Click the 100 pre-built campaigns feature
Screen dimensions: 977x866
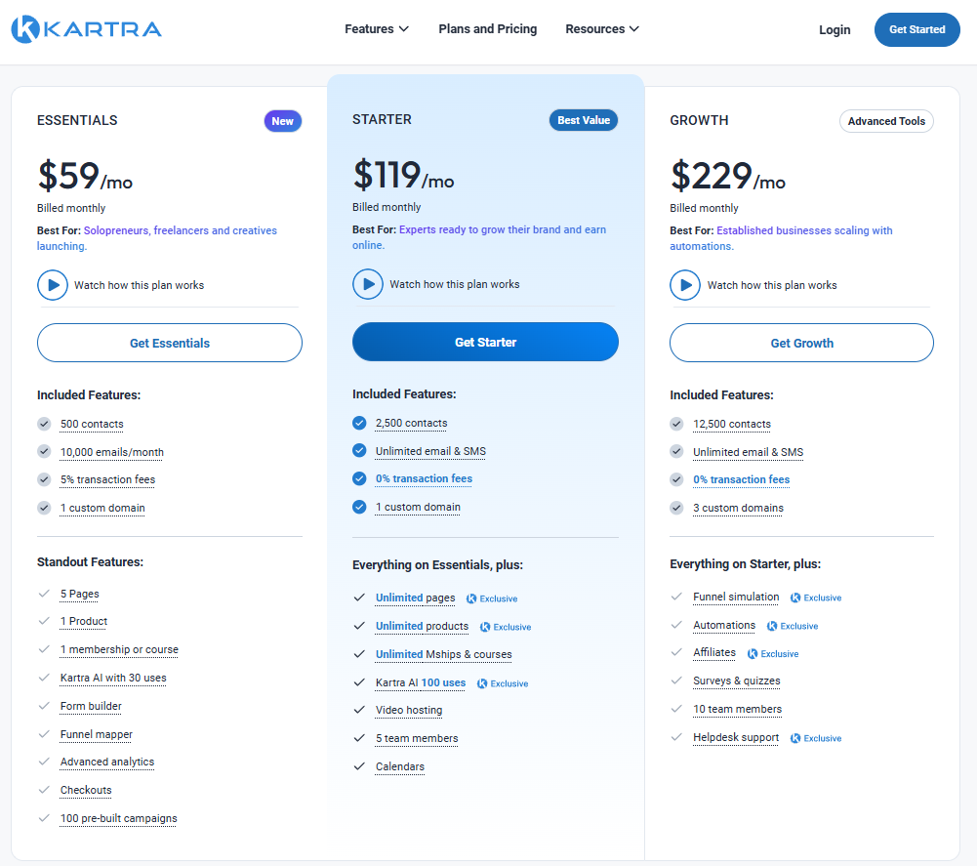pyautogui.click(x=118, y=818)
